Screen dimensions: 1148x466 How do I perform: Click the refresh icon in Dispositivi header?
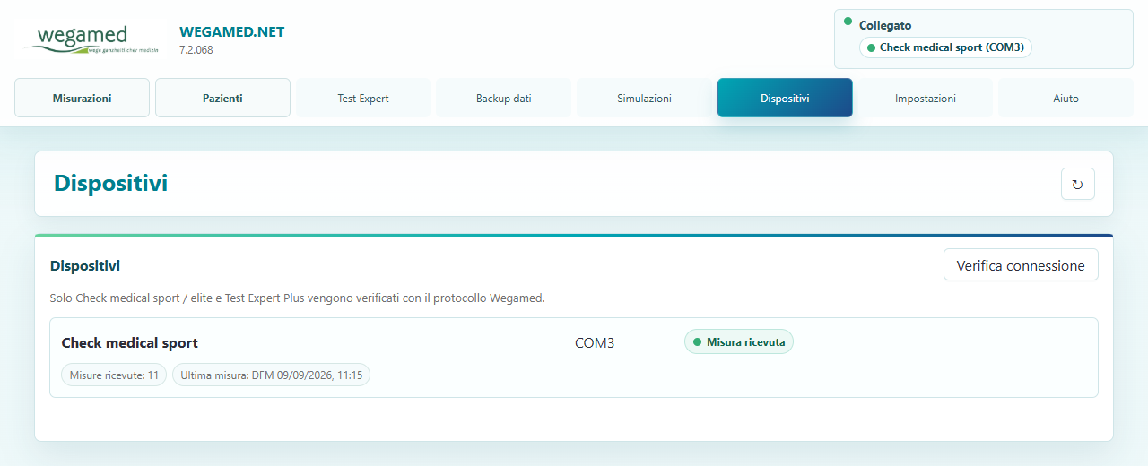[1077, 184]
